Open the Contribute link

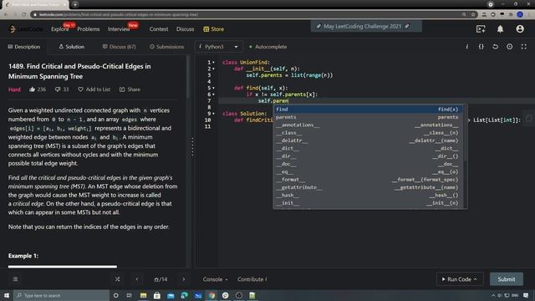(x=252, y=279)
